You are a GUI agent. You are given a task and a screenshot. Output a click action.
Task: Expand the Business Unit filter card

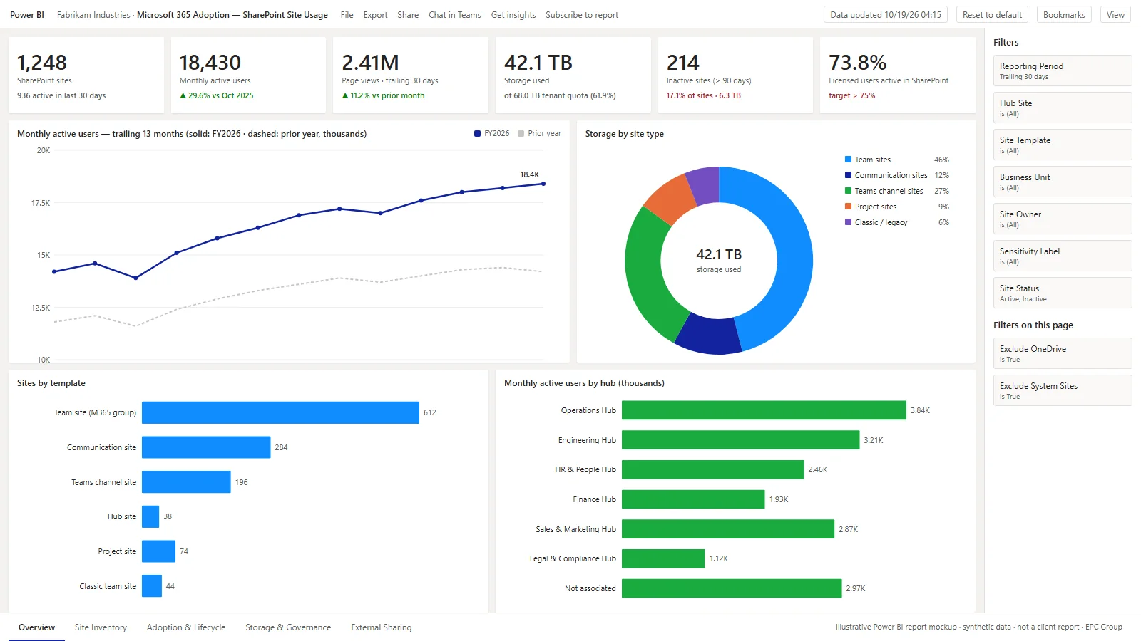click(x=1063, y=182)
